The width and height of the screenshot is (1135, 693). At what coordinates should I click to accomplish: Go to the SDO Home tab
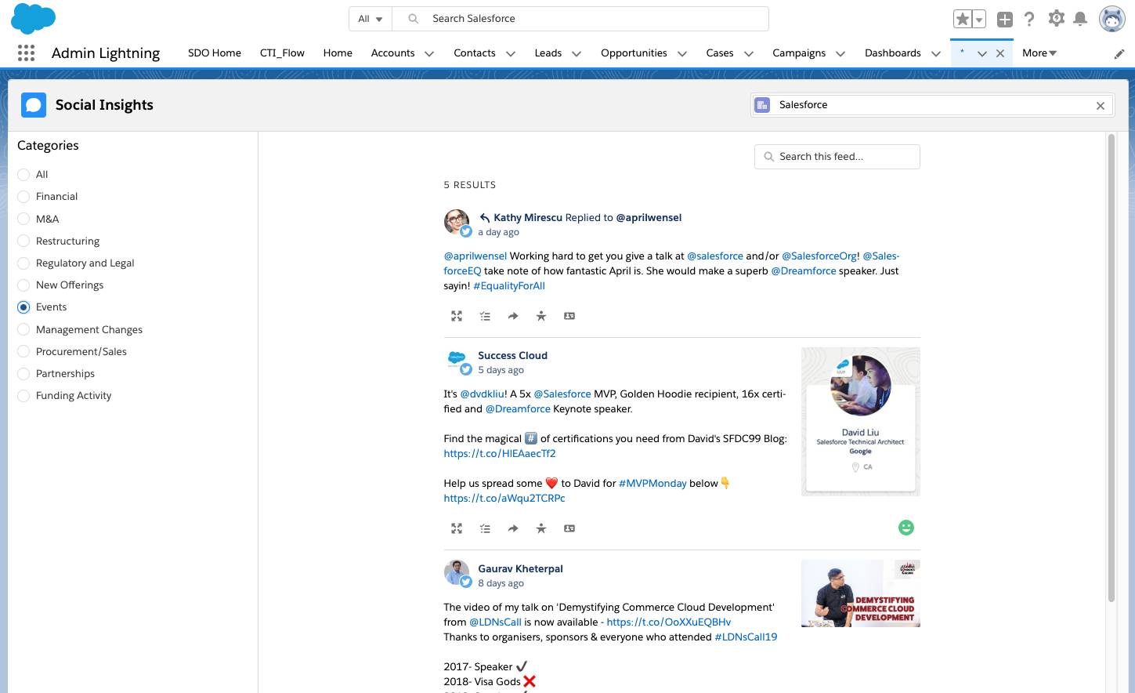point(215,53)
